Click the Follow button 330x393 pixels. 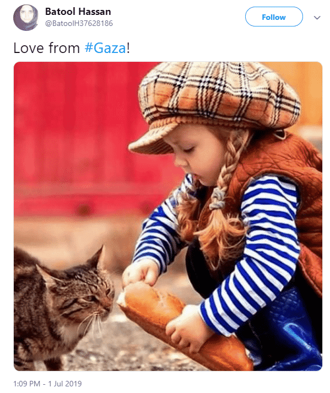coord(274,17)
